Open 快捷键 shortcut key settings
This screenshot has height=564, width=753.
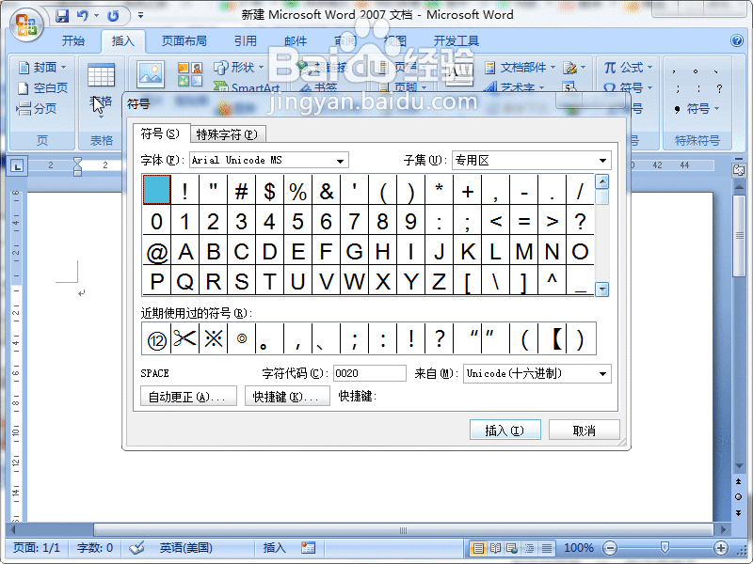click(287, 397)
